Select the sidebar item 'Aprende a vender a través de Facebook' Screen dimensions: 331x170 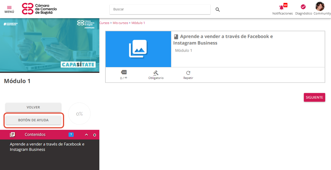click(x=47, y=147)
